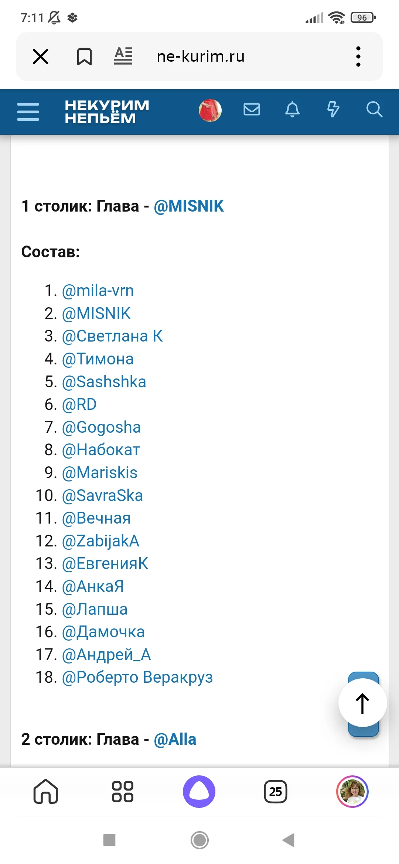Screen dimensions: 399x864
Task: Open the notifications bell
Action: (x=292, y=110)
